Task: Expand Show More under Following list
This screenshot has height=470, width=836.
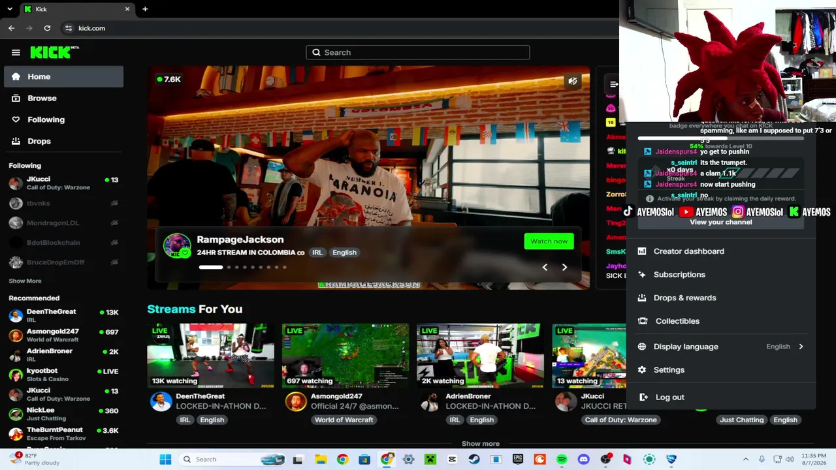Action: (x=25, y=281)
